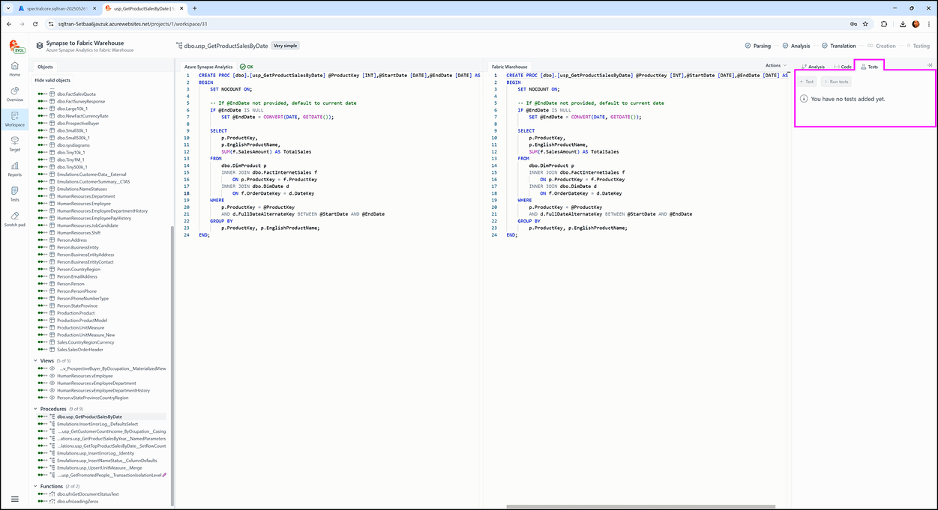Viewport: 938px width, 510px height.
Task: Click the Run tests button
Action: click(x=835, y=82)
